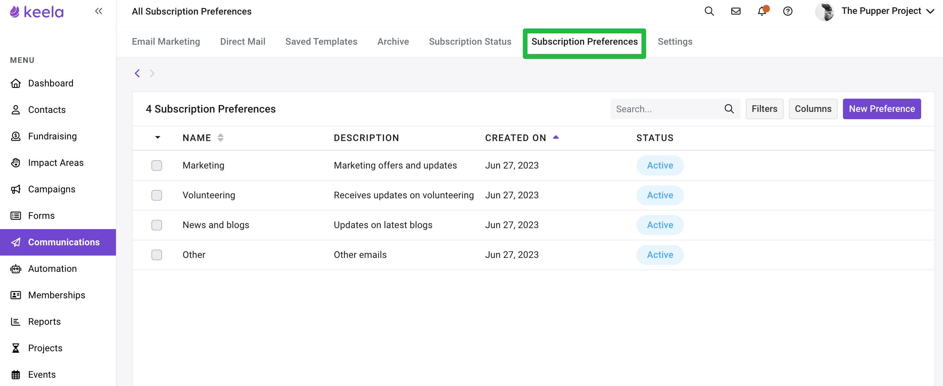Click the Active status of News and blogs

coord(660,225)
